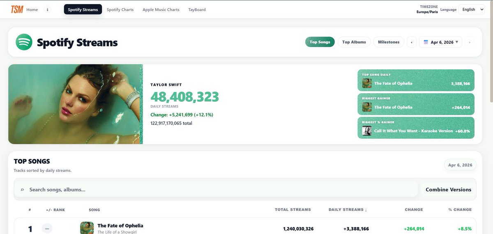Click the calendar icon in date picker
This screenshot has height=234, width=493.
[x=426, y=42]
